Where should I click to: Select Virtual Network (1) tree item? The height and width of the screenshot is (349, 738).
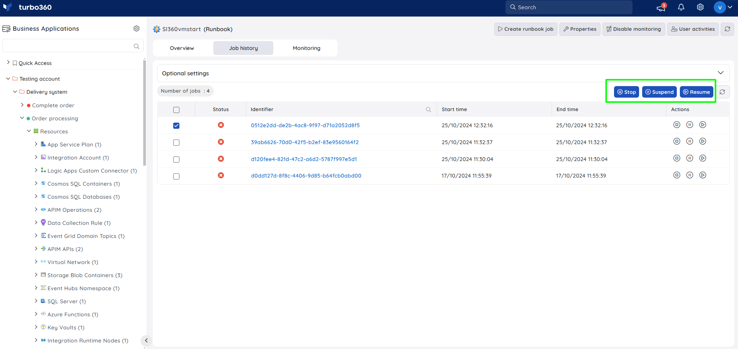click(x=73, y=262)
